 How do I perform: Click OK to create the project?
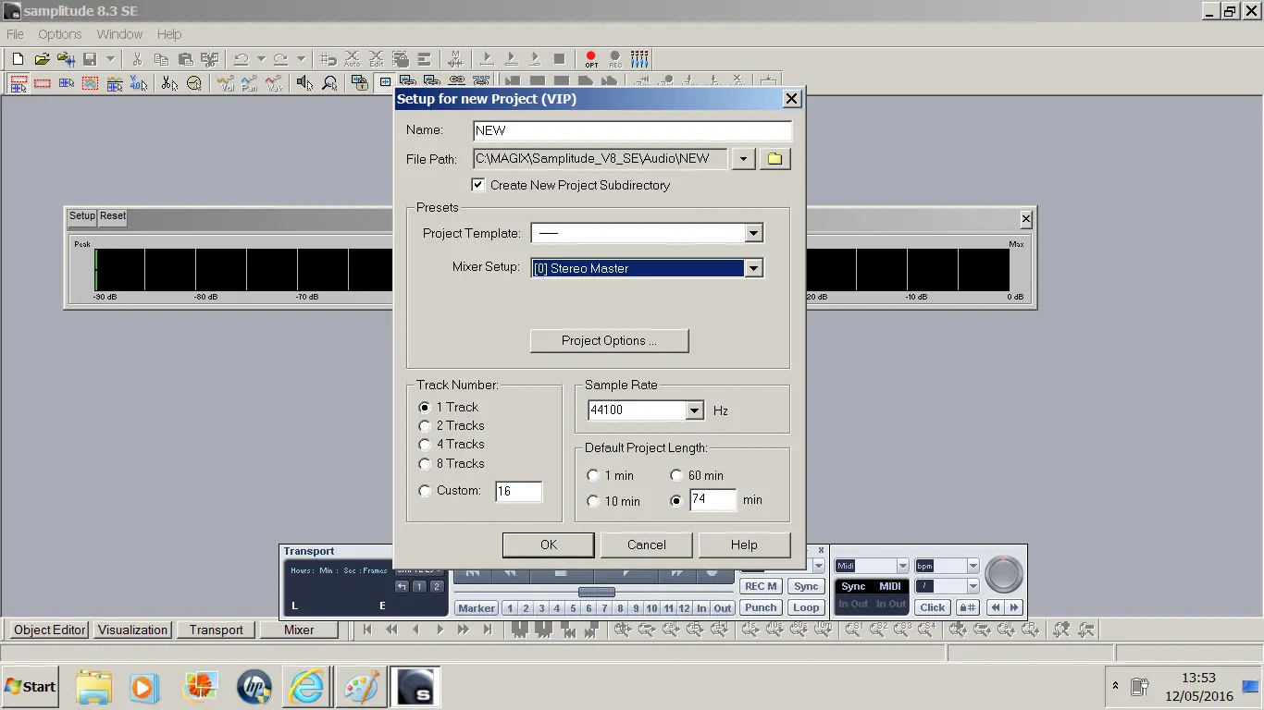click(549, 545)
